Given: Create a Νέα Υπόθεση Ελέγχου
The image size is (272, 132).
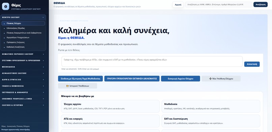Looking at the screenshot, I should pyautogui.click(x=221, y=79).
